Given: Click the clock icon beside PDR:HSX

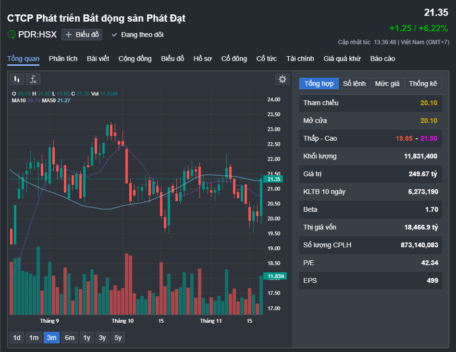Looking at the screenshot, I should tap(12, 35).
